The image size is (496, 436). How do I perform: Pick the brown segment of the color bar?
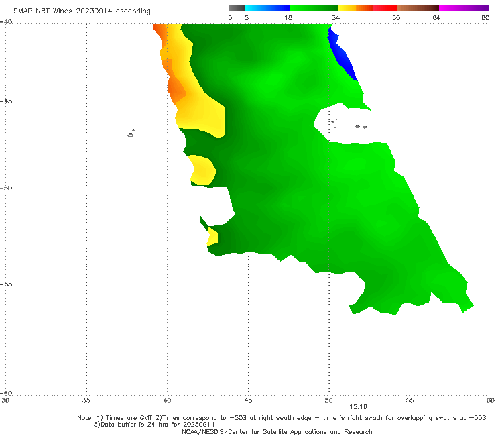coord(418,8)
